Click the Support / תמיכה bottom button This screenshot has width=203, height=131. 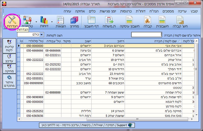point(87,125)
